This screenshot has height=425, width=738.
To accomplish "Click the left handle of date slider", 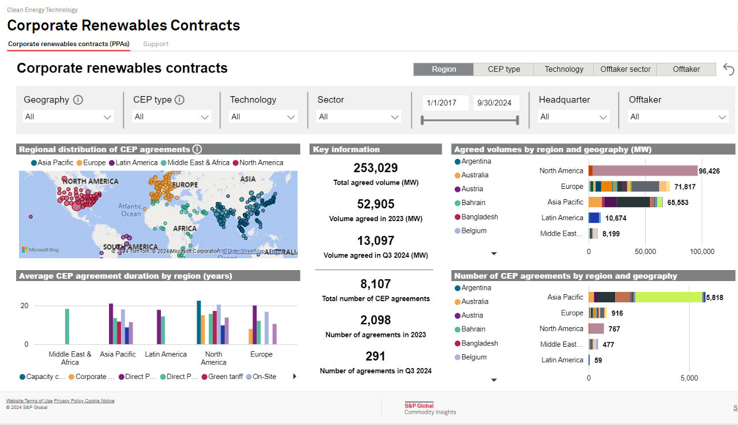I will (423, 120).
